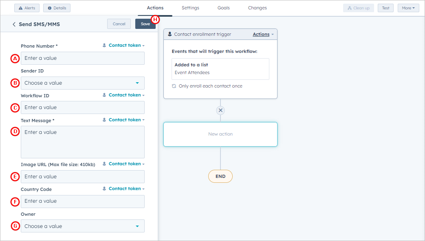Open the Details button
The height and width of the screenshot is (241, 425).
(57, 8)
